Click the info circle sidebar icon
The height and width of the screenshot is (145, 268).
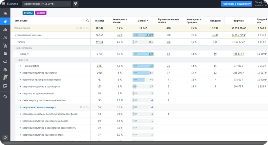5,97
